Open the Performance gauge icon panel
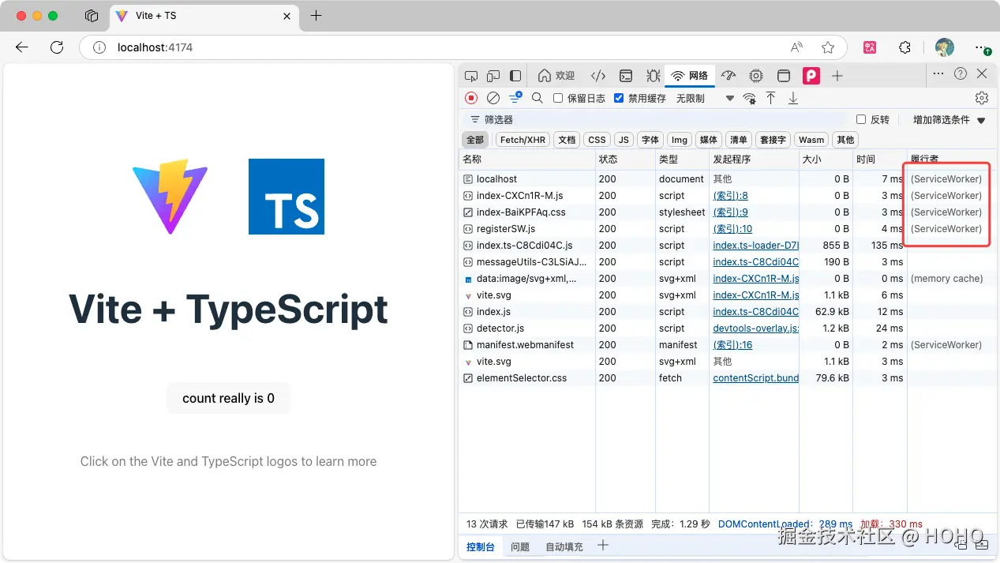The height and width of the screenshot is (563, 1000). 728,76
